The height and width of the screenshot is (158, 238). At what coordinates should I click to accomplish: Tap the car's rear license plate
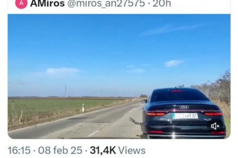click(185, 116)
